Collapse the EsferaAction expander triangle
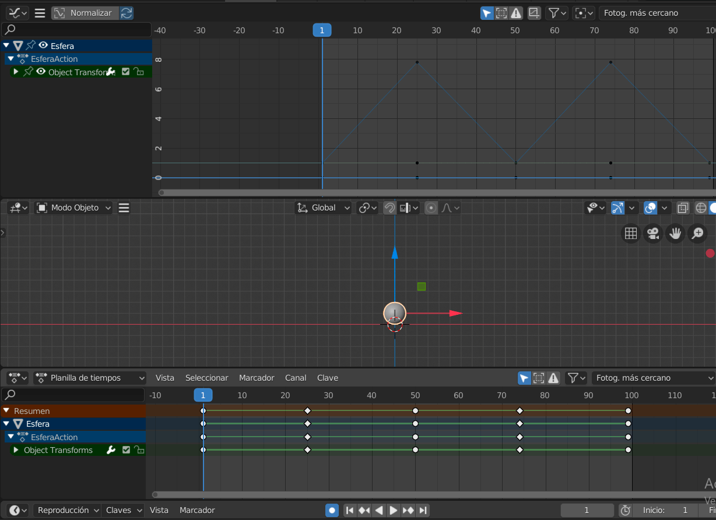Image resolution: width=716 pixels, height=520 pixels. pos(10,58)
